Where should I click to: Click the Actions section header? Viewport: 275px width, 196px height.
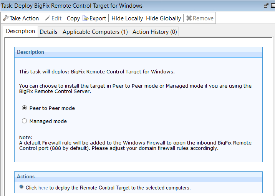click(x=138, y=177)
